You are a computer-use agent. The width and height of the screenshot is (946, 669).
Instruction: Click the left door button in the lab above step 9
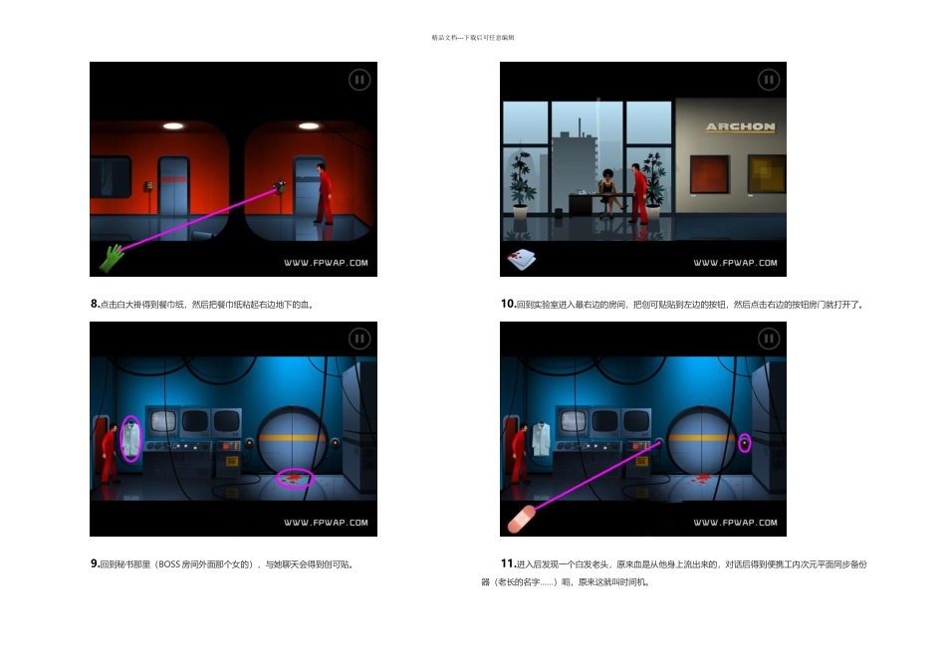click(x=249, y=443)
